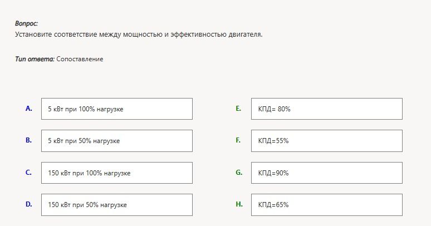Viewport: 431px width, 226px height.
Task: Choose the '150 кВт при 100% нагрузке' option
Action: (x=117, y=173)
